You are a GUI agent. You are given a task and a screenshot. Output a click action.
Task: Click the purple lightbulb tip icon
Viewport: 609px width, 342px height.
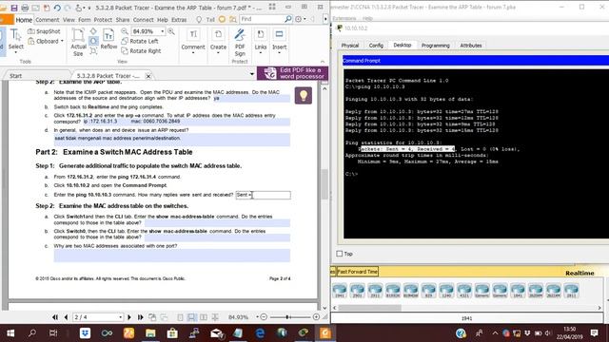tap(304, 95)
